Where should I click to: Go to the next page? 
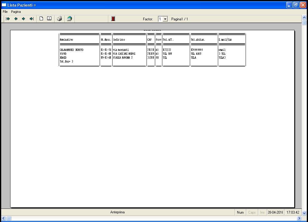click(24, 19)
